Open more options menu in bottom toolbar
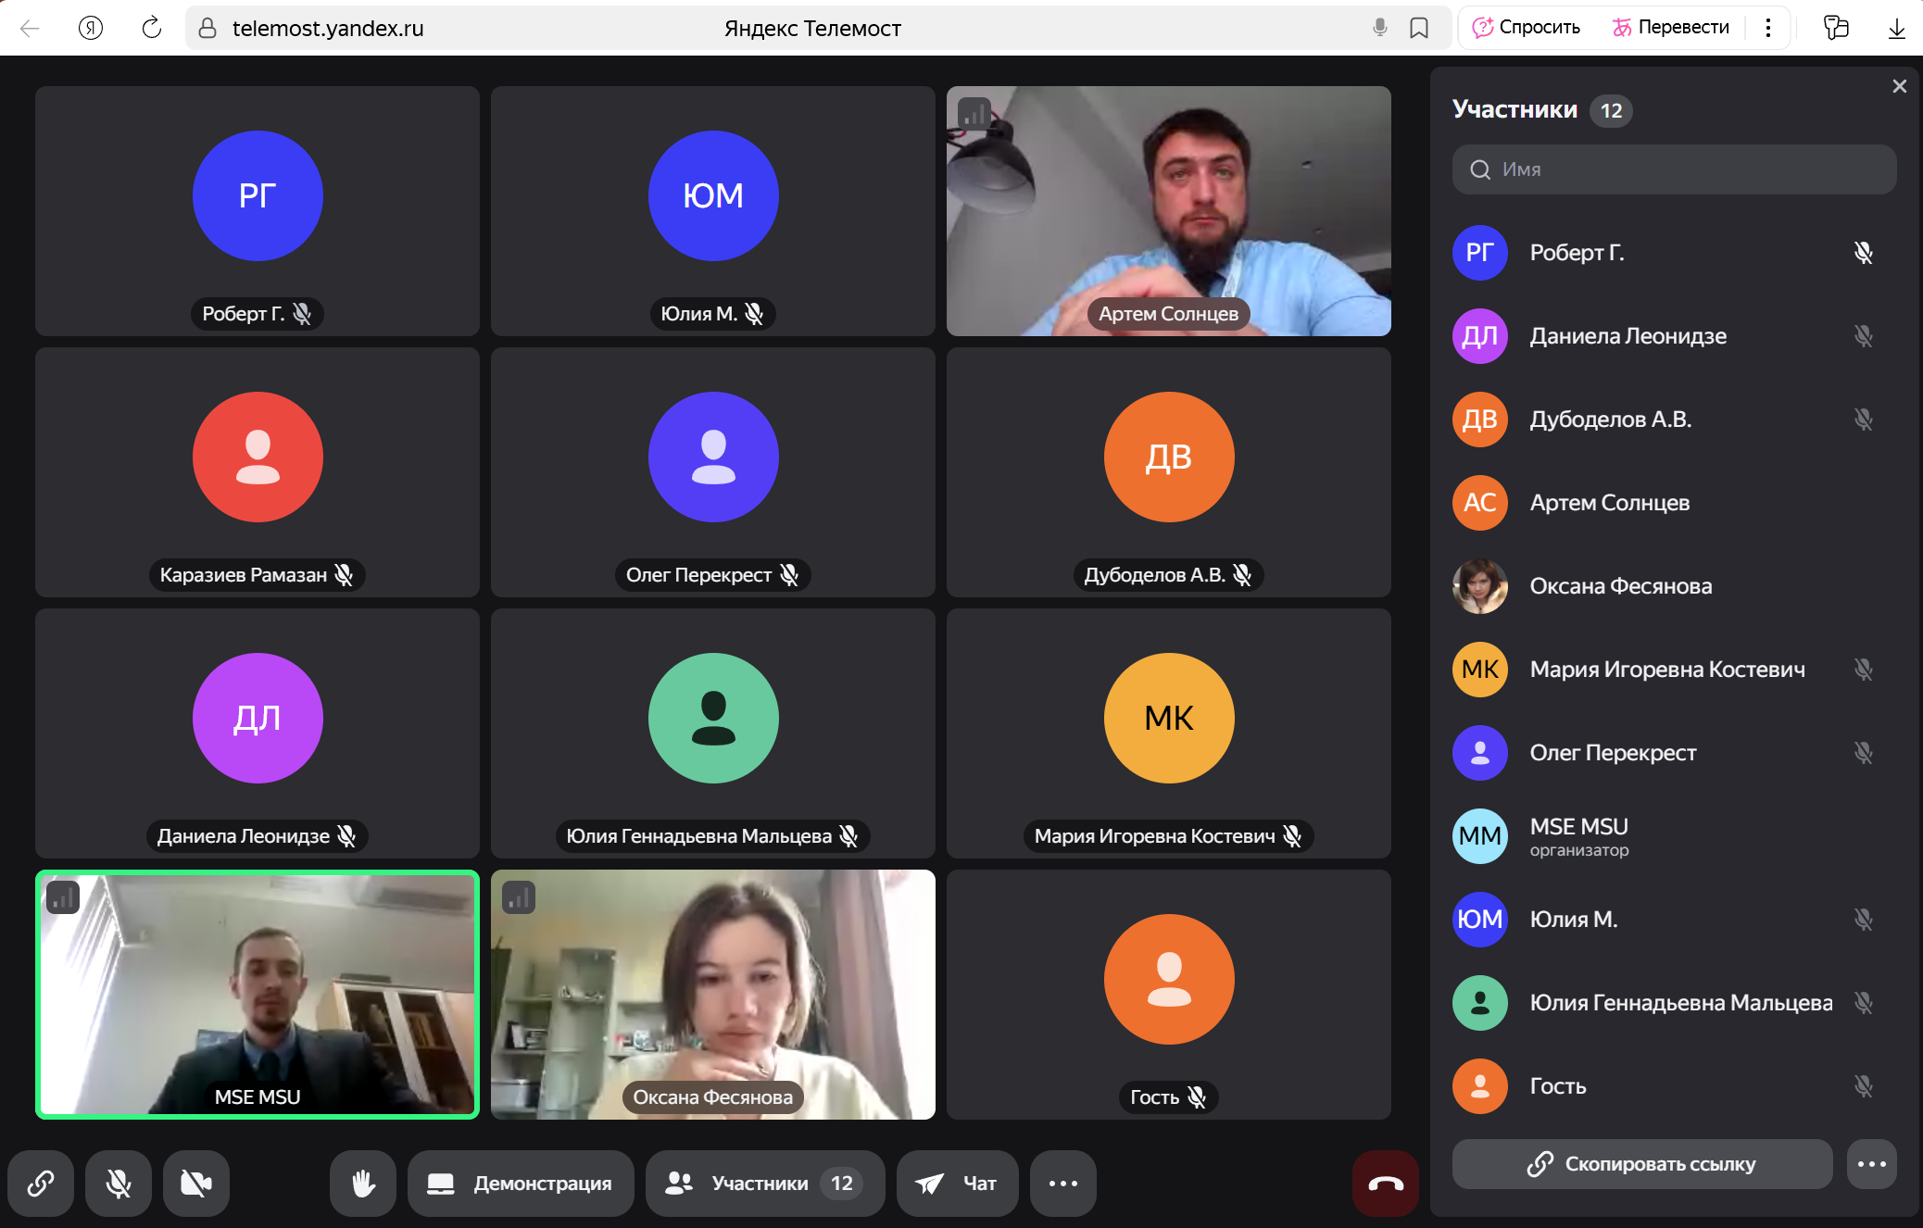The height and width of the screenshot is (1228, 1923). pos(1062,1183)
